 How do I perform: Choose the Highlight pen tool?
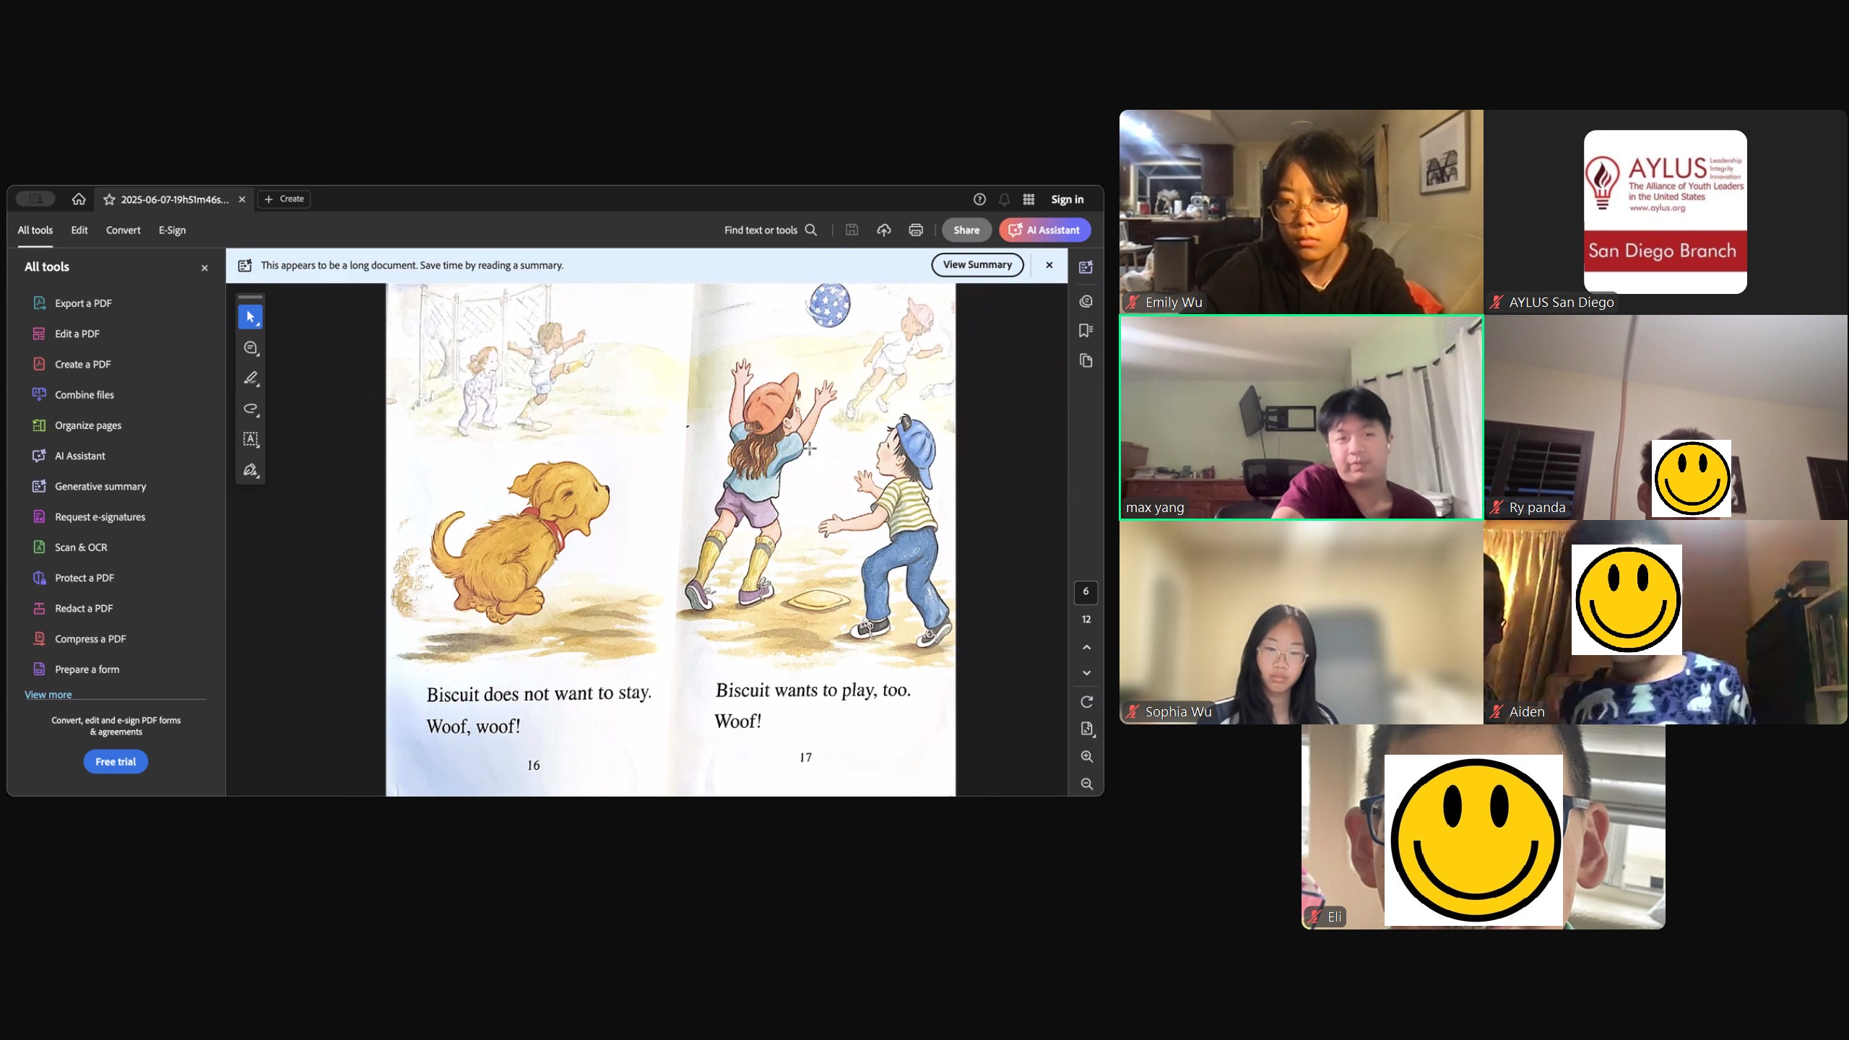click(251, 378)
